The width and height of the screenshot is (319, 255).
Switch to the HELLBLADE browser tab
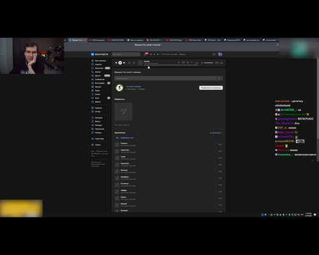pyautogui.click(x=155, y=40)
